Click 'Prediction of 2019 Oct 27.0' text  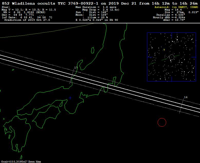click(27, 20)
